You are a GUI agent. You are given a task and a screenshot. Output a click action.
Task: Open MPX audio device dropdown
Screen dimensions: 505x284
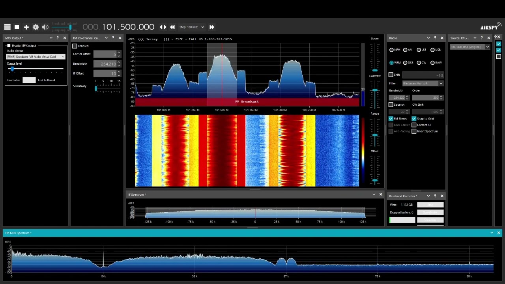[x=36, y=57]
